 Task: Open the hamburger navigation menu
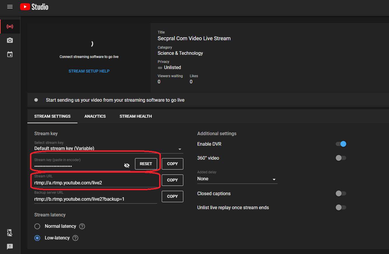click(10, 7)
